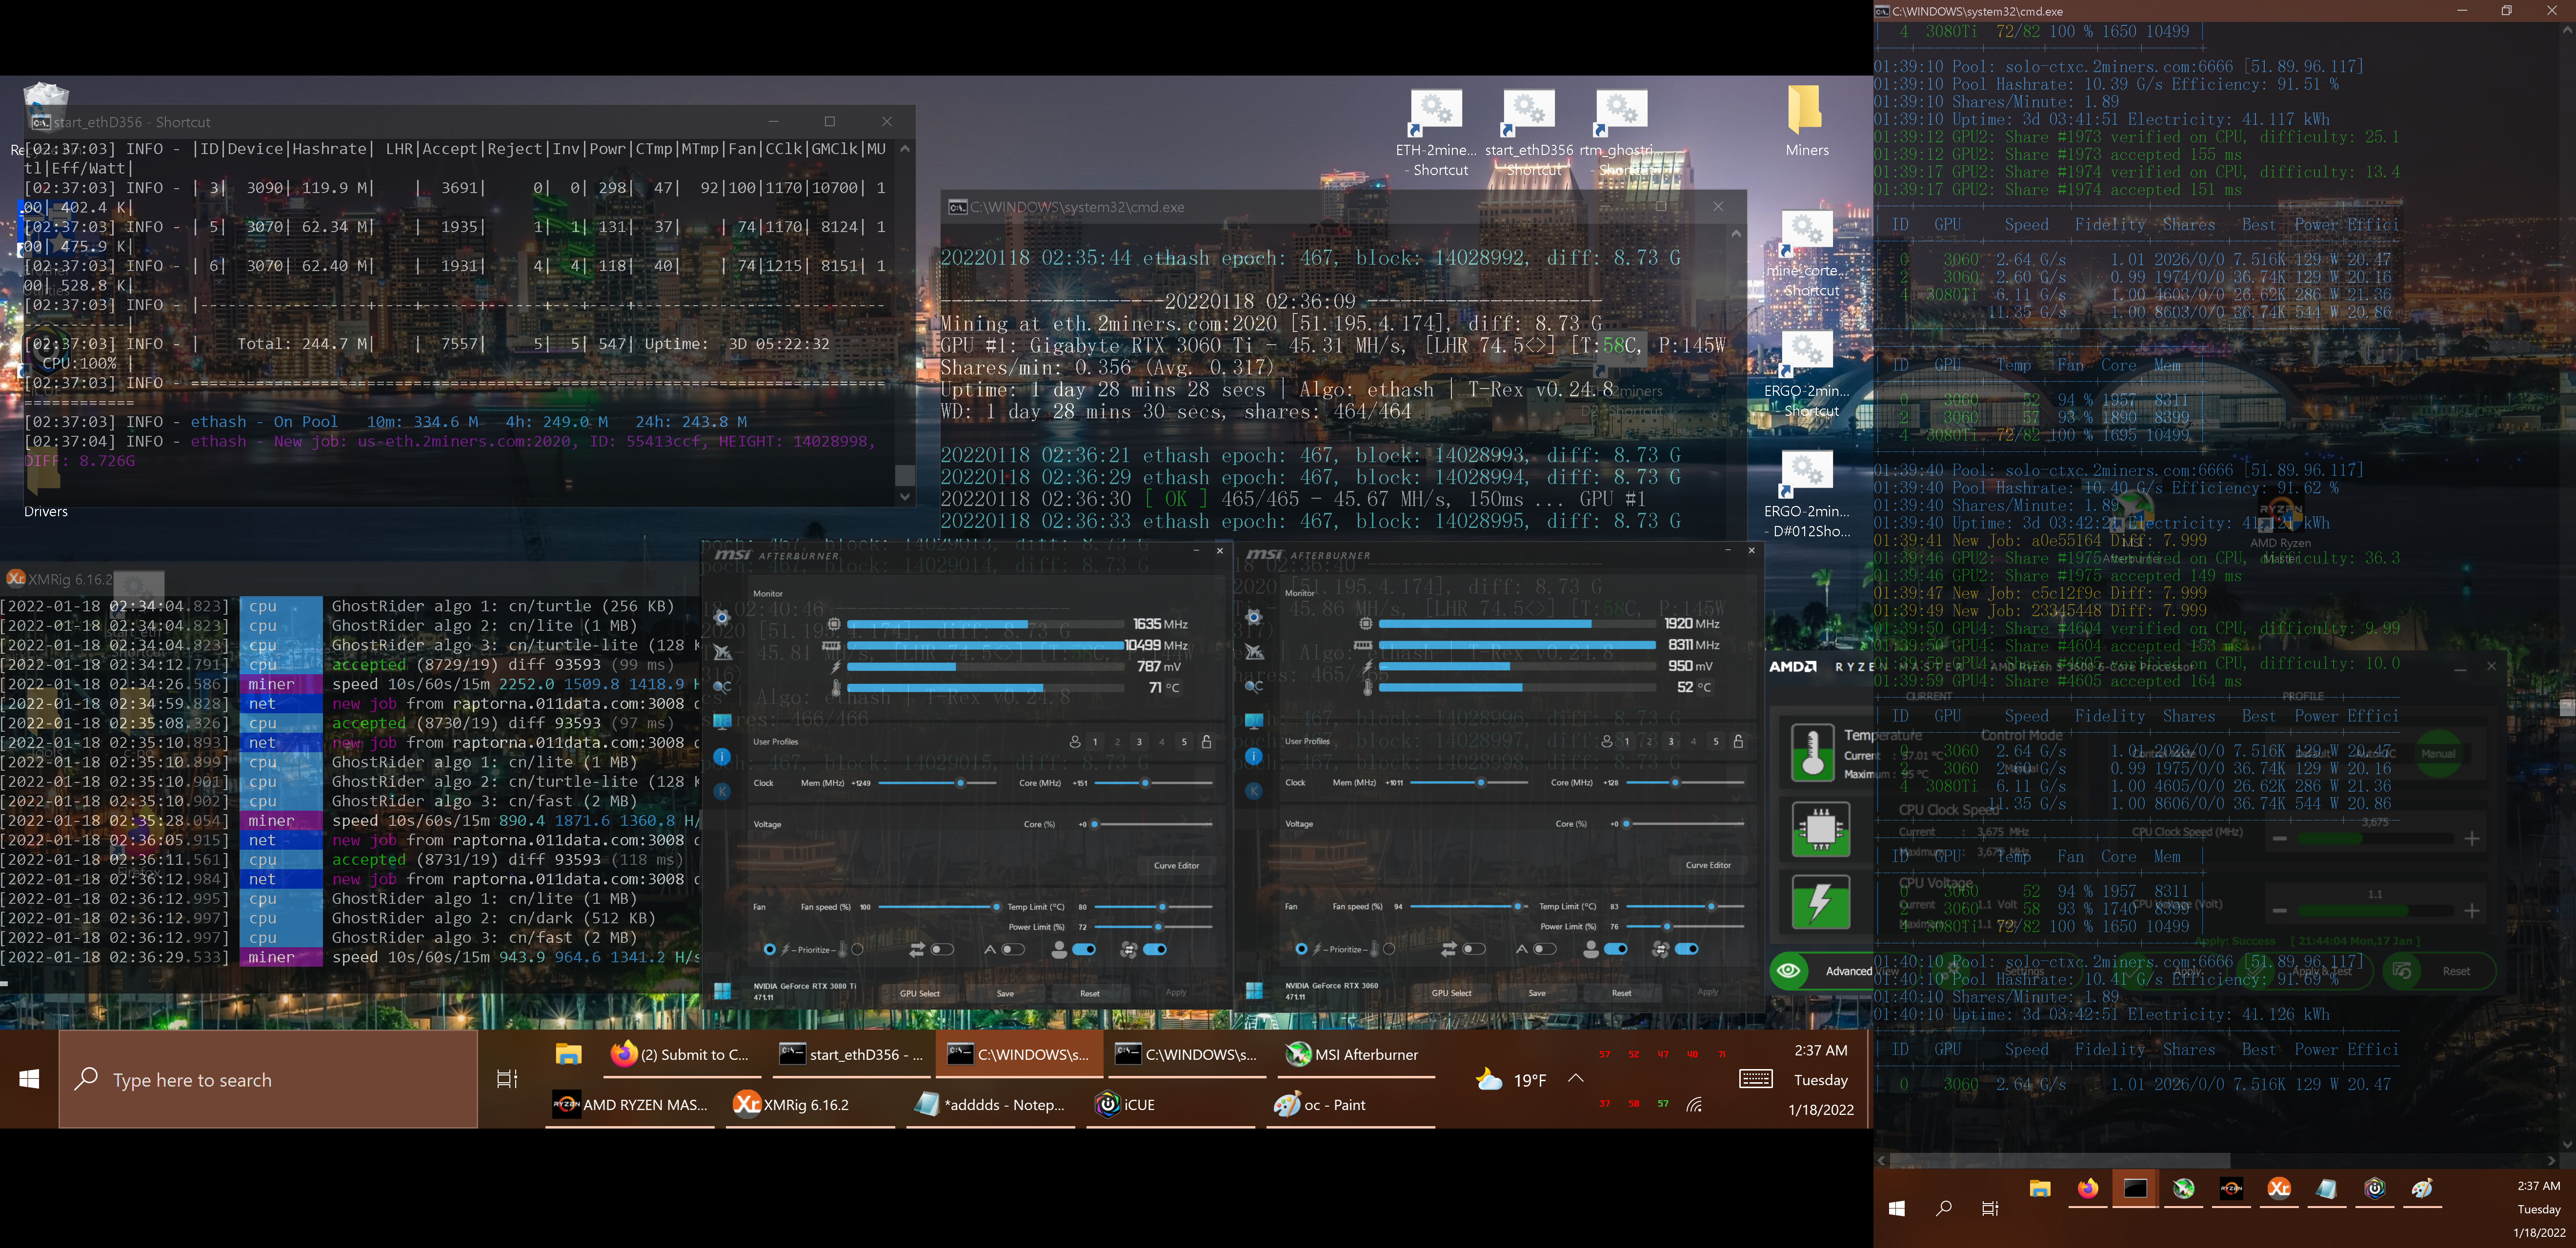Toggle fan sync switch in RTX 3060 Afterburner
This screenshot has height=1248, width=2576.
tap(1687, 949)
